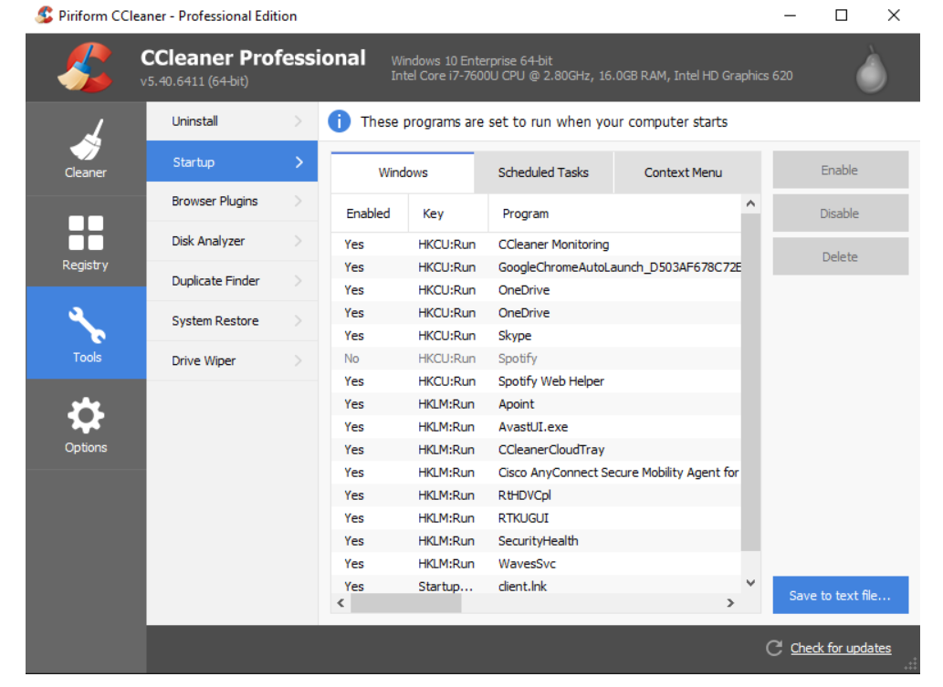Select the Cisco AnyConnect Secure Mobility entry
943x687 pixels.
coord(536,473)
